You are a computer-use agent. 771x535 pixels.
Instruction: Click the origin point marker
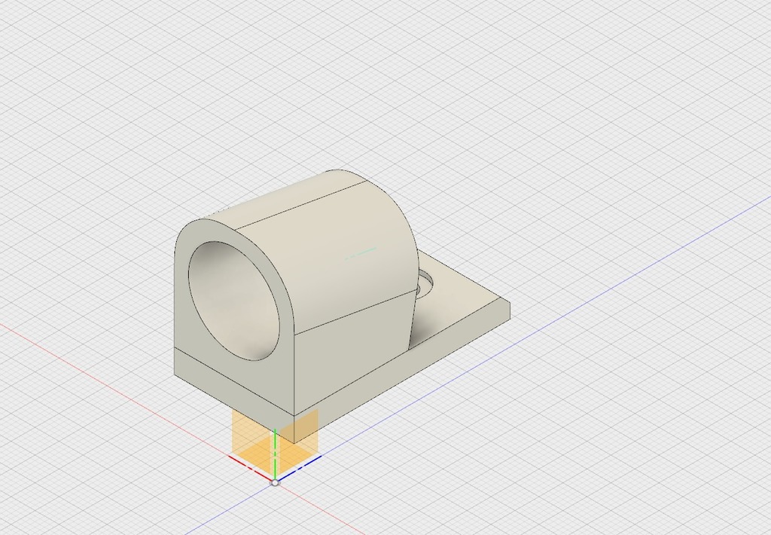(276, 483)
